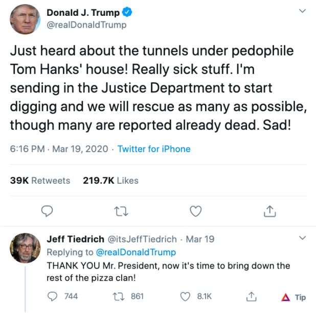Viewport: 316px width, 313px height.
Task: Click the share icon on the reply tweet
Action: (x=251, y=296)
